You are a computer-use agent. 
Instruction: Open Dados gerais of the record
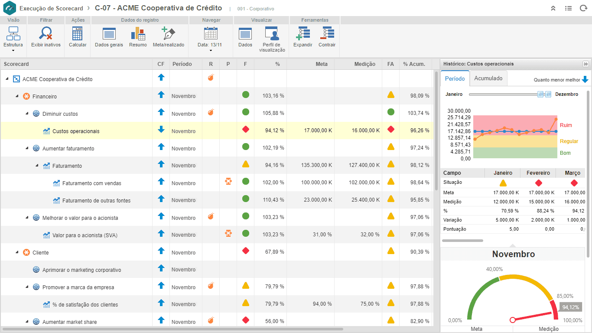coord(109,37)
